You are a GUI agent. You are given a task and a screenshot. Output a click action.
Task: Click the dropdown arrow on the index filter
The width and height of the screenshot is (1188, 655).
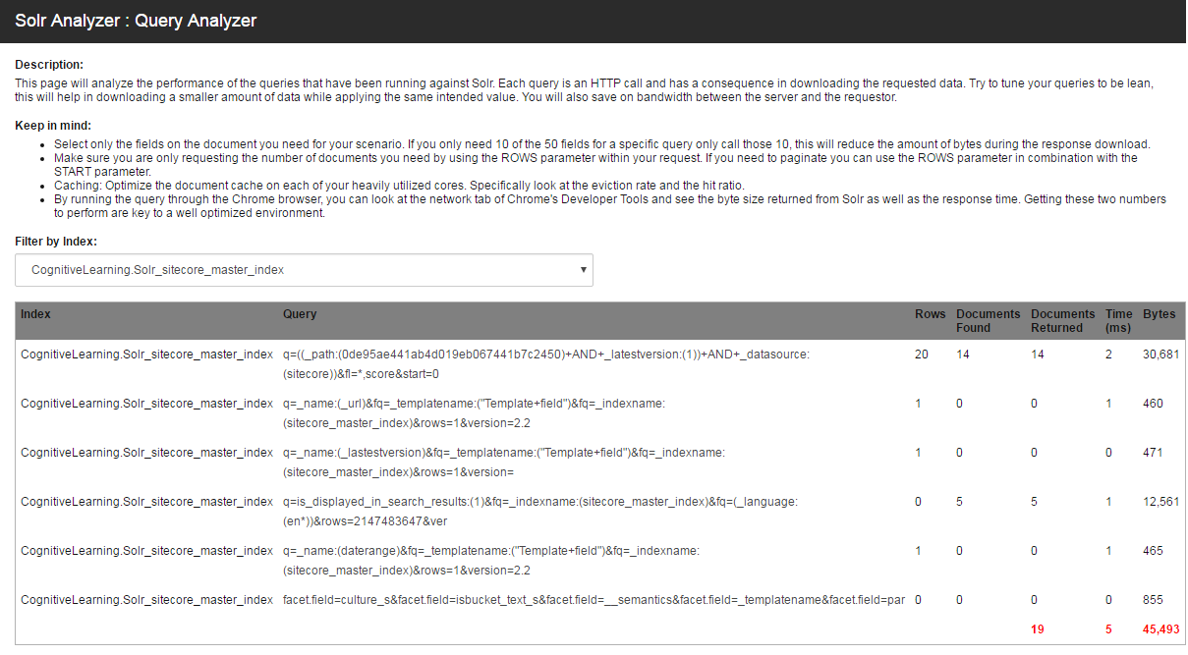click(x=582, y=270)
